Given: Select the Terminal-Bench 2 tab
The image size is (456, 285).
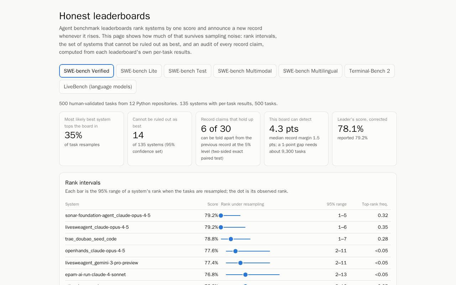Looking at the screenshot, I should (369, 71).
